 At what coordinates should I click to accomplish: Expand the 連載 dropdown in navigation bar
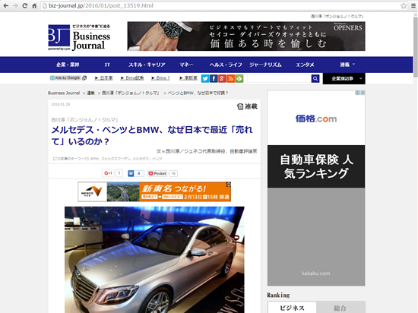(x=347, y=65)
